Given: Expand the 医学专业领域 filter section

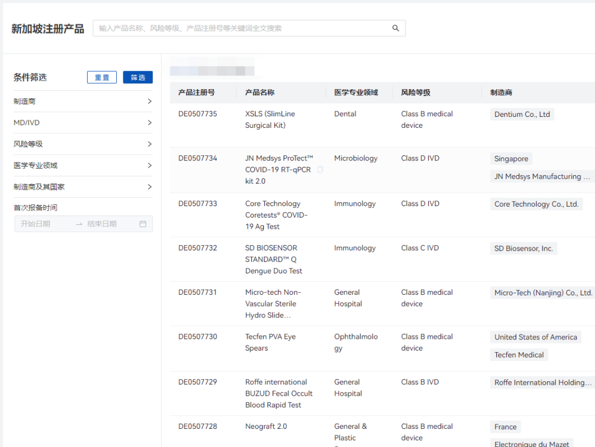Looking at the screenshot, I should click(x=83, y=165).
